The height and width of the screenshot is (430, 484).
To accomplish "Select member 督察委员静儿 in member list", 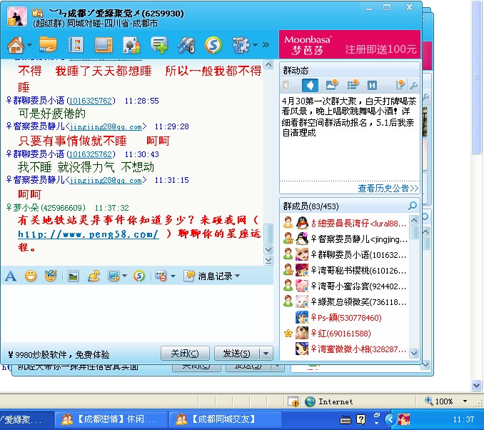I will pyautogui.click(x=346, y=239).
